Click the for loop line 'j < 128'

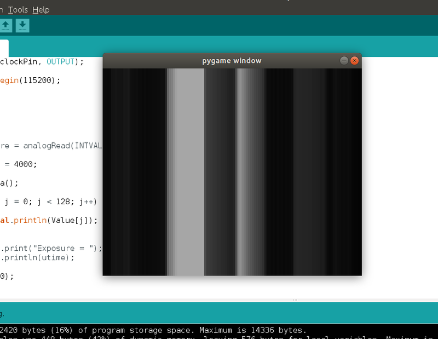pos(49,202)
